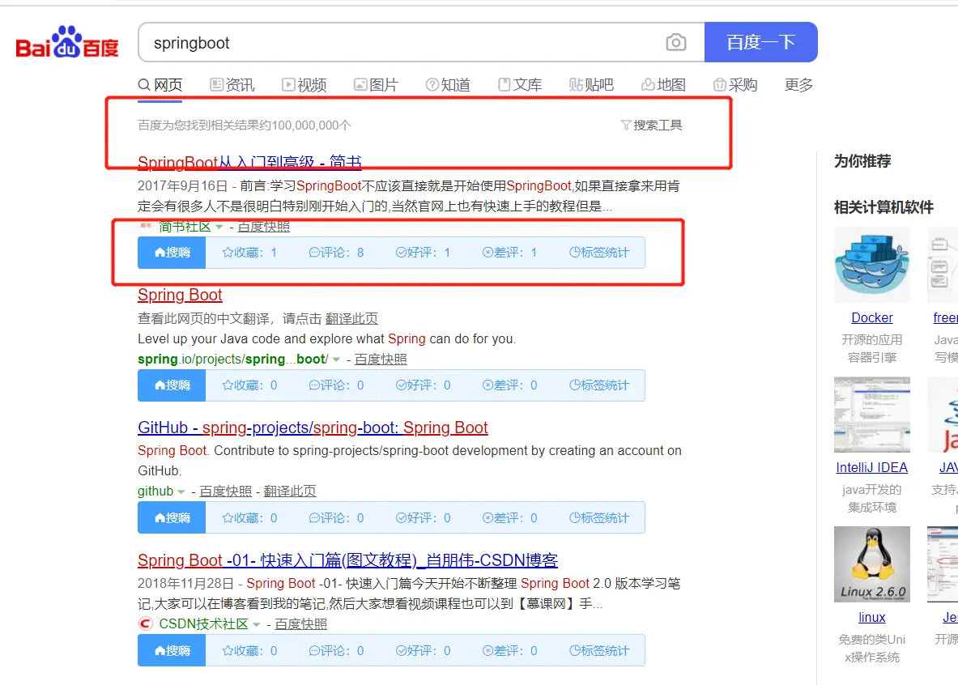This screenshot has height=685, width=958.
Task: Open 百度快照 for the CSDN技术社区 result
Action: [300, 624]
